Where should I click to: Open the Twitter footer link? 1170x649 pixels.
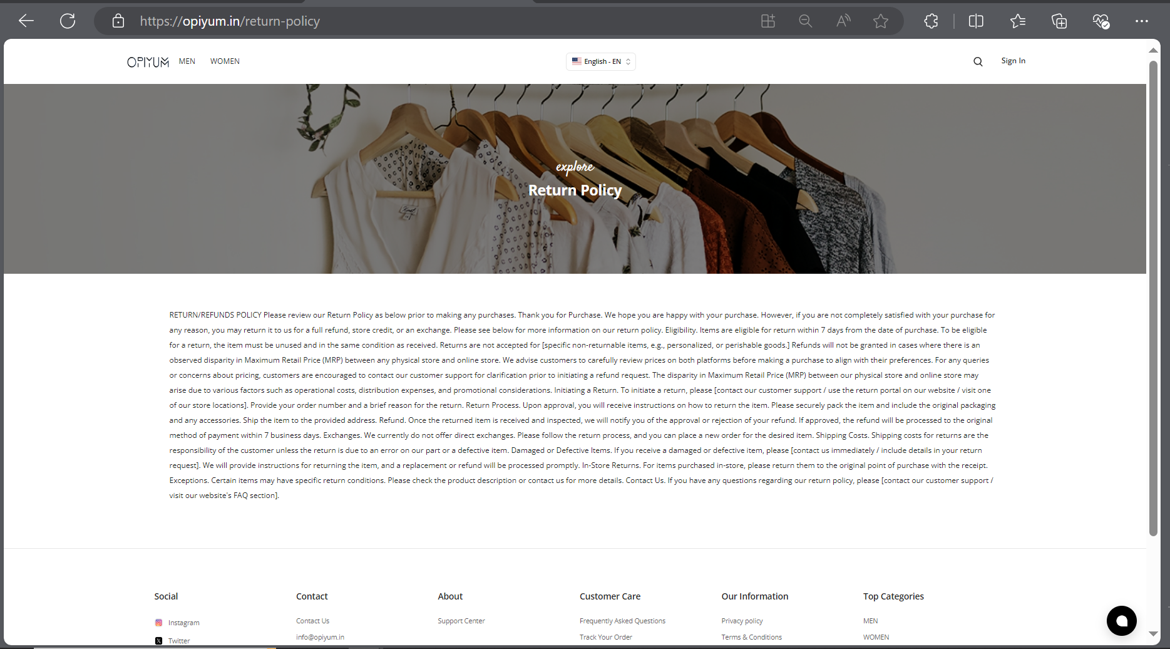[179, 641]
